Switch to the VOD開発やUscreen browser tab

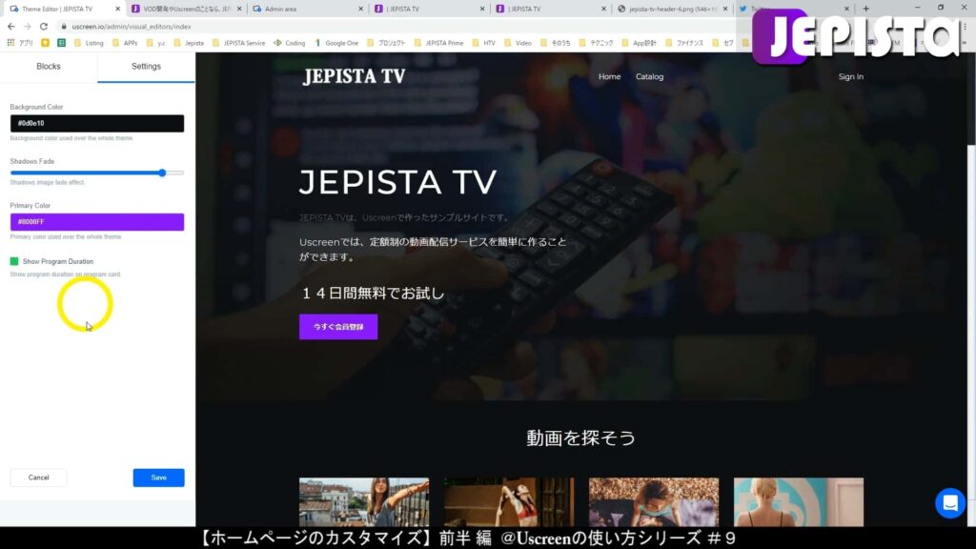click(186, 9)
